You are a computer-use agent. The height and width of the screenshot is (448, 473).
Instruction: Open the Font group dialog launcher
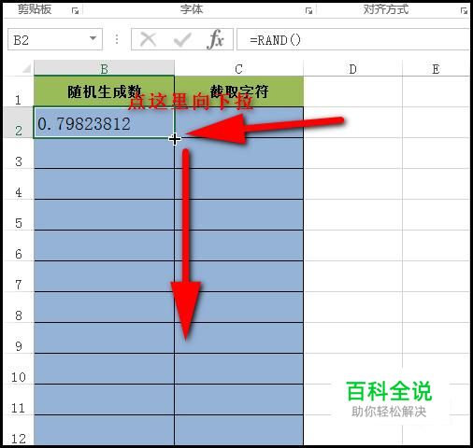coord(308,11)
